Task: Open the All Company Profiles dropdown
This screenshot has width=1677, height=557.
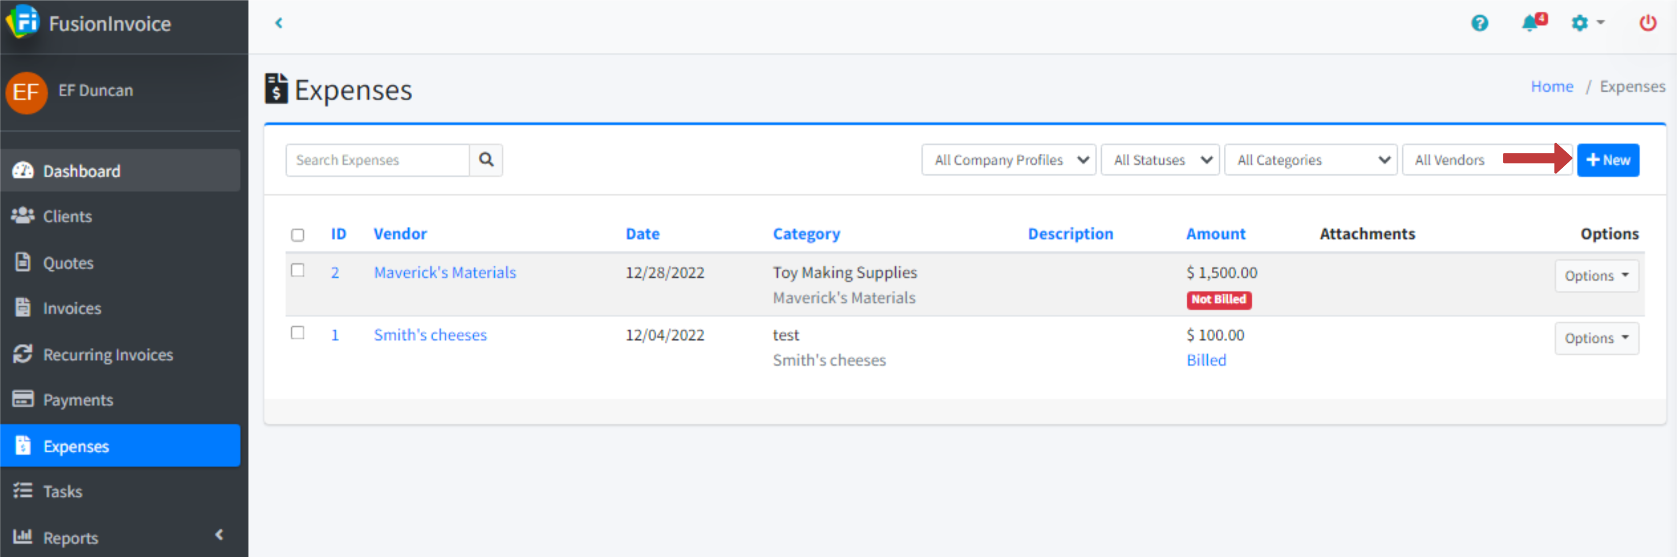Action: tap(1008, 160)
